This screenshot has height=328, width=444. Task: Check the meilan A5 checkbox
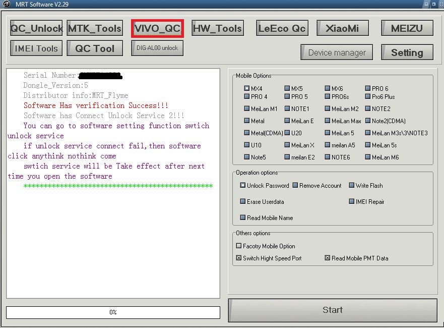point(328,145)
